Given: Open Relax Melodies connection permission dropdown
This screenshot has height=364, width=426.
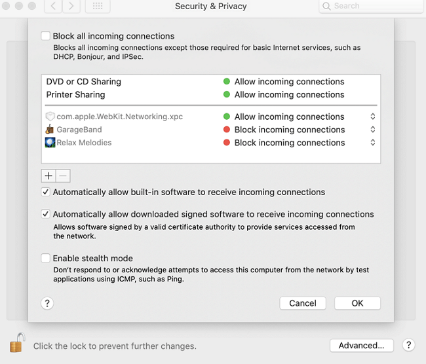Looking at the screenshot, I should coord(372,143).
